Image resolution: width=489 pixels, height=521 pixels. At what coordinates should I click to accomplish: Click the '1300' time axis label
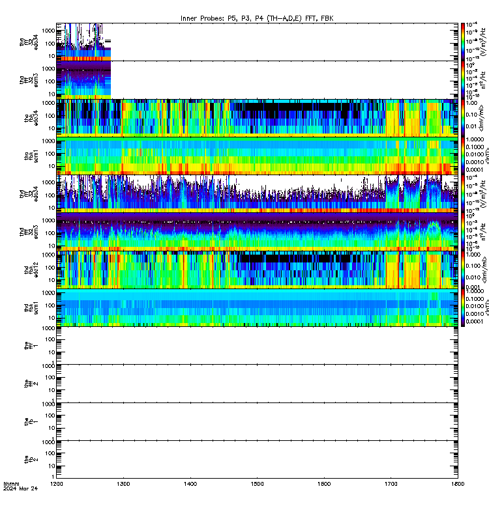pyautogui.click(x=123, y=484)
